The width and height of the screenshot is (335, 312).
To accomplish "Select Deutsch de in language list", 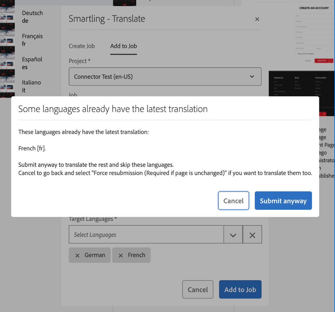I will pos(33,17).
